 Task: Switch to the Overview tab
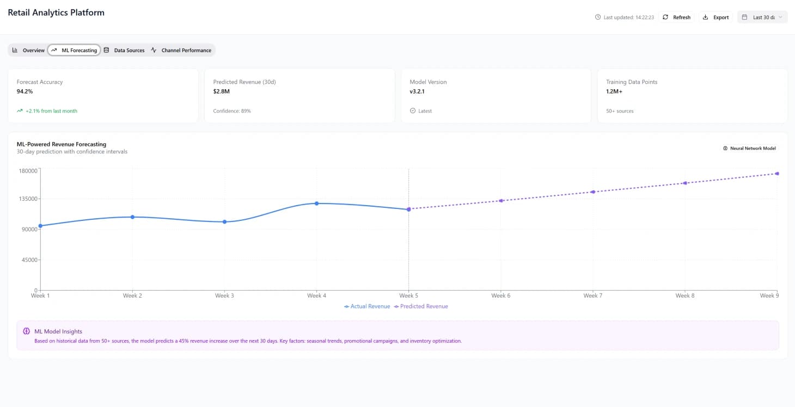pyautogui.click(x=28, y=50)
